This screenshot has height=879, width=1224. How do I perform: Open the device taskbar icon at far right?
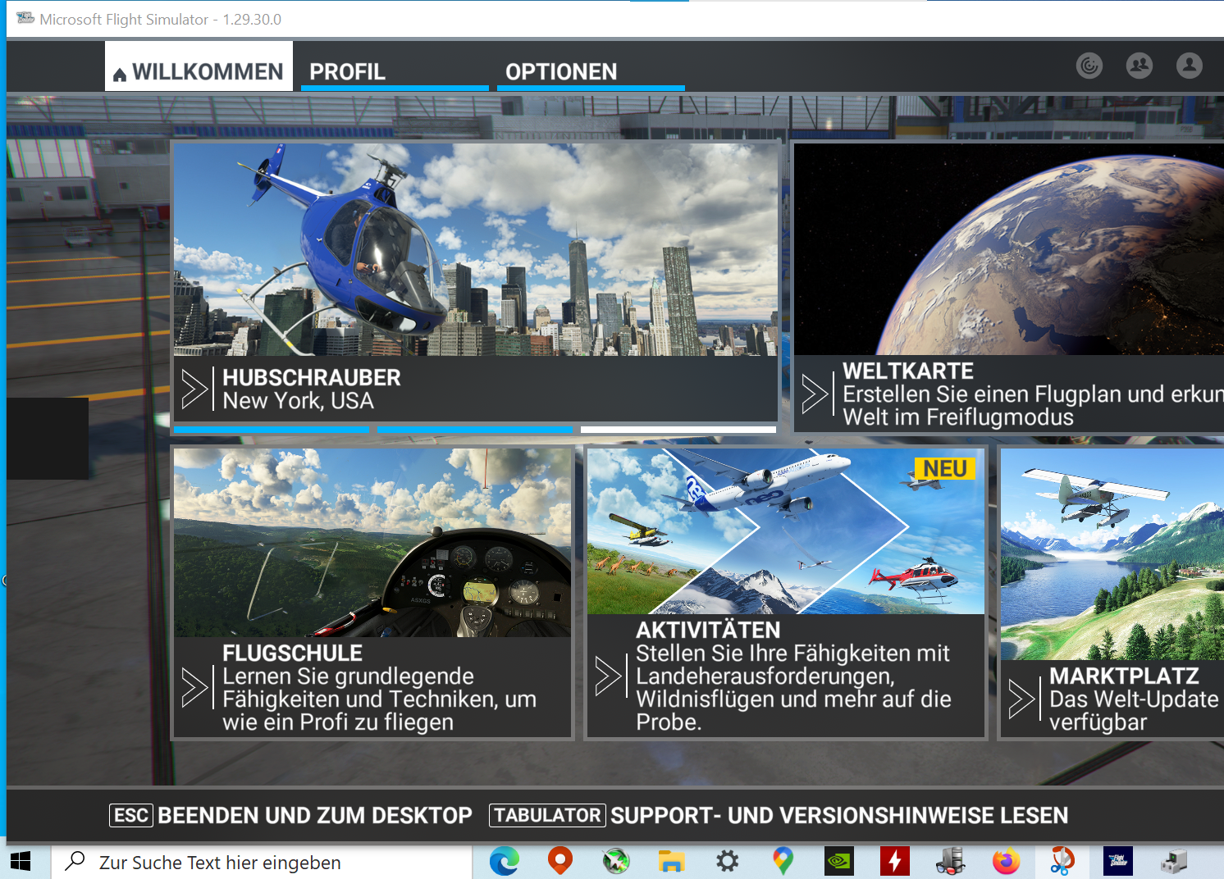pyautogui.click(x=1174, y=862)
